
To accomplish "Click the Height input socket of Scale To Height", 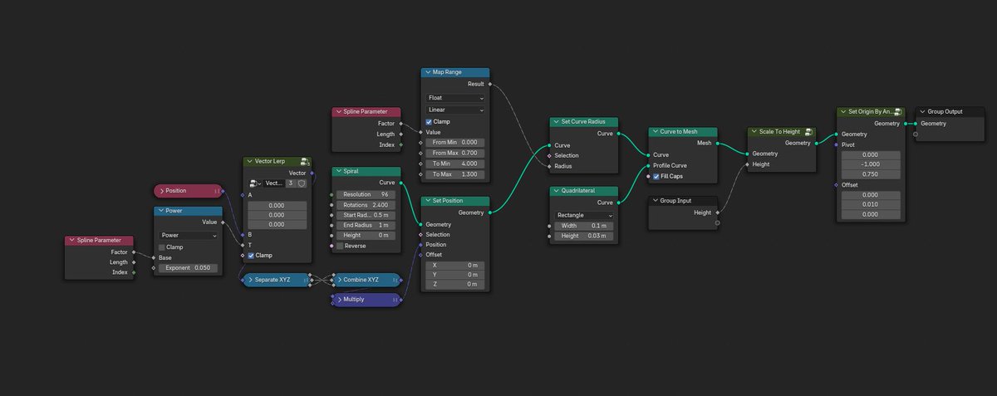I will (x=748, y=164).
